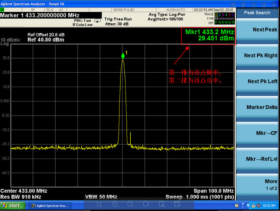
Task: Click the zoom out magnifier icon
Action: click(x=130, y=204)
